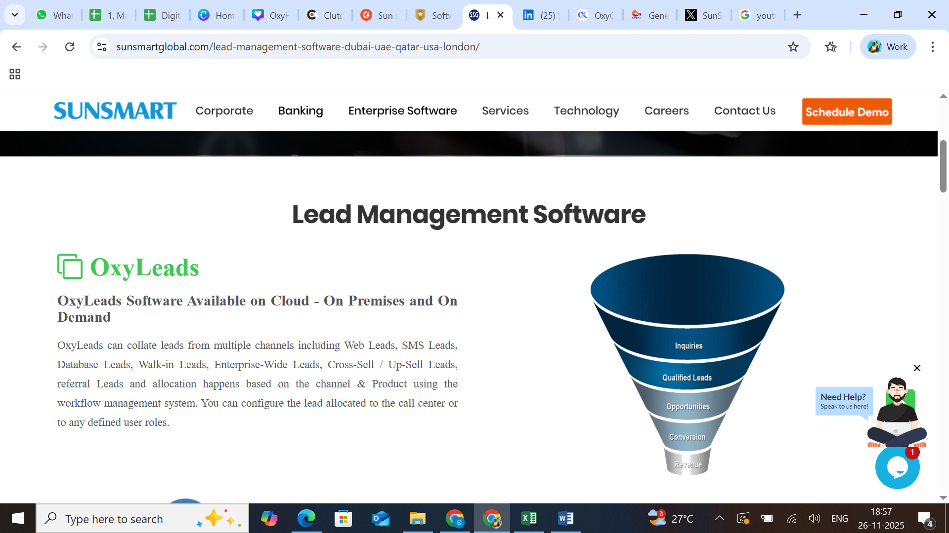
Task: Open the apps grid shortcut
Action: pyautogui.click(x=15, y=74)
